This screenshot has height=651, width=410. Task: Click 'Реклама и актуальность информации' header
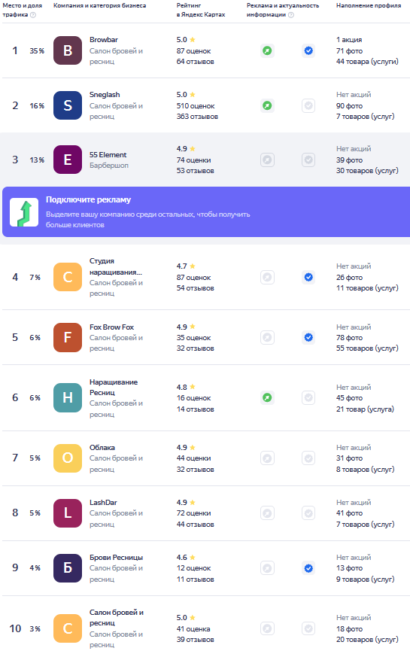(x=283, y=10)
